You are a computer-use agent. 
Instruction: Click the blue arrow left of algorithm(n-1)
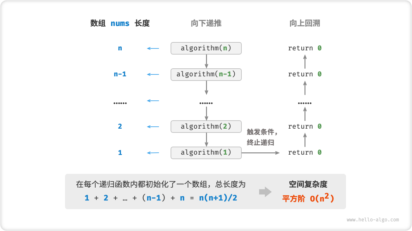[153, 74]
